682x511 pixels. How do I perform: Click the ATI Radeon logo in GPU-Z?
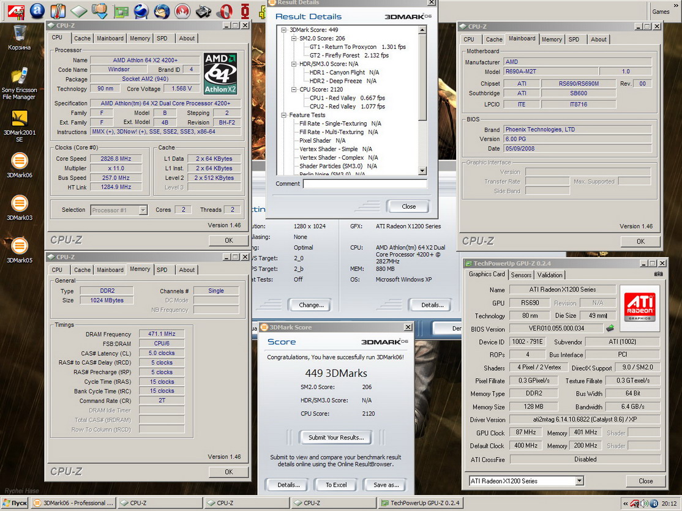640,308
